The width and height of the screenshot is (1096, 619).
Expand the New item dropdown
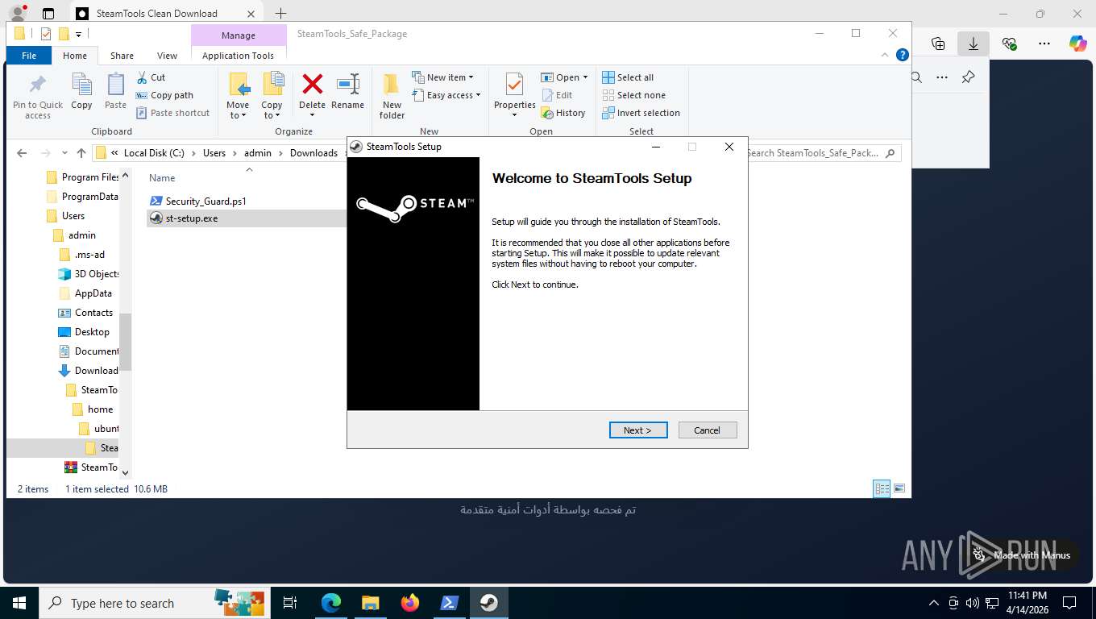click(442, 77)
